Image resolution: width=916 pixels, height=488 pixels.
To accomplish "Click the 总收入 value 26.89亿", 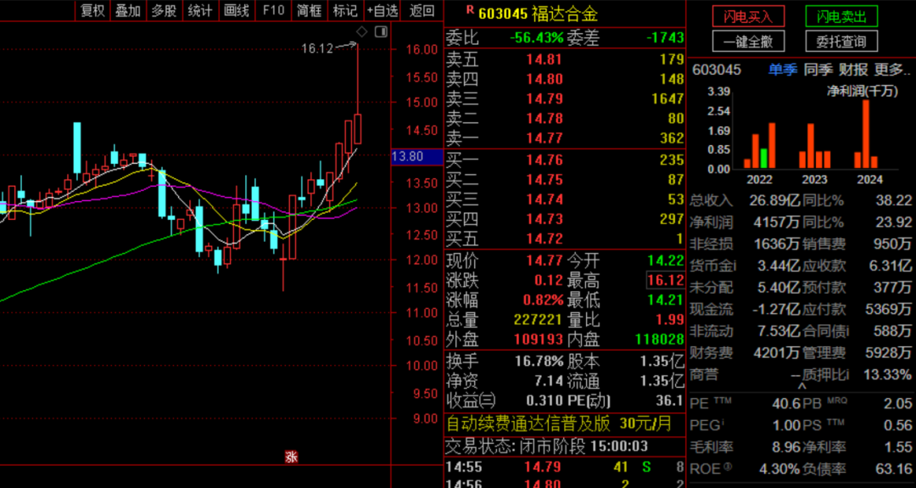I will click(x=774, y=201).
